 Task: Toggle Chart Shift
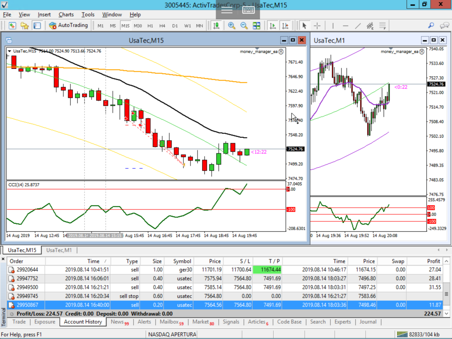[x=286, y=26]
